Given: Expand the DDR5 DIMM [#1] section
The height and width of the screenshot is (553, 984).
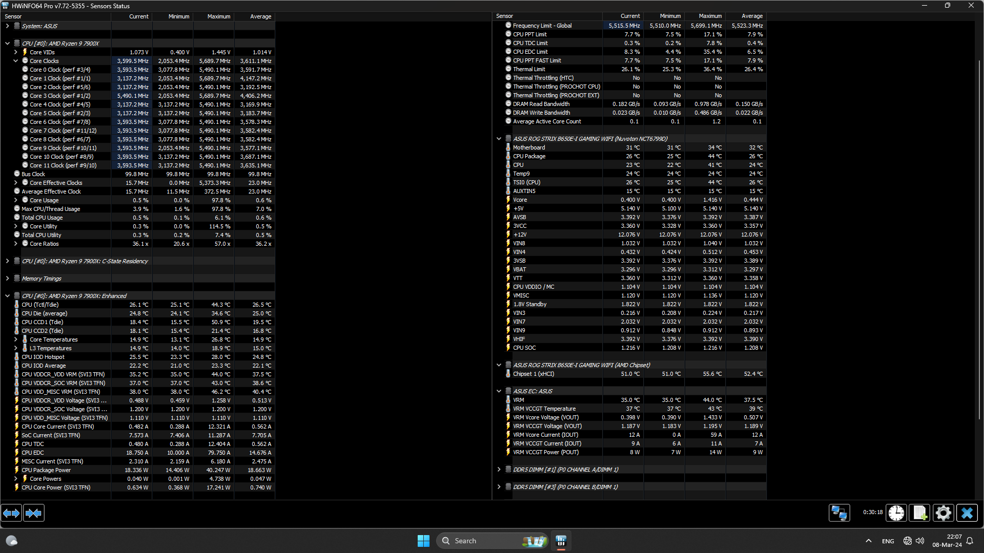Looking at the screenshot, I should click(499, 470).
